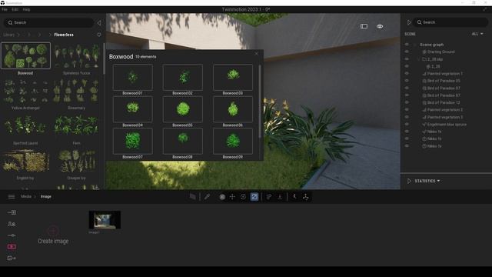Collapse the Scene graph tree node
The image size is (492, 277).
click(415, 45)
